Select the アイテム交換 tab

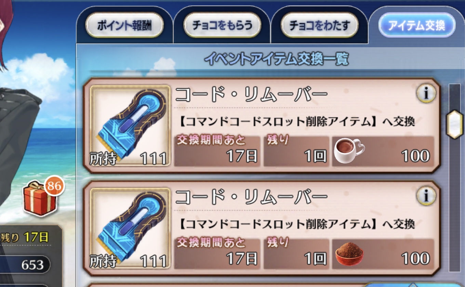coord(417,26)
